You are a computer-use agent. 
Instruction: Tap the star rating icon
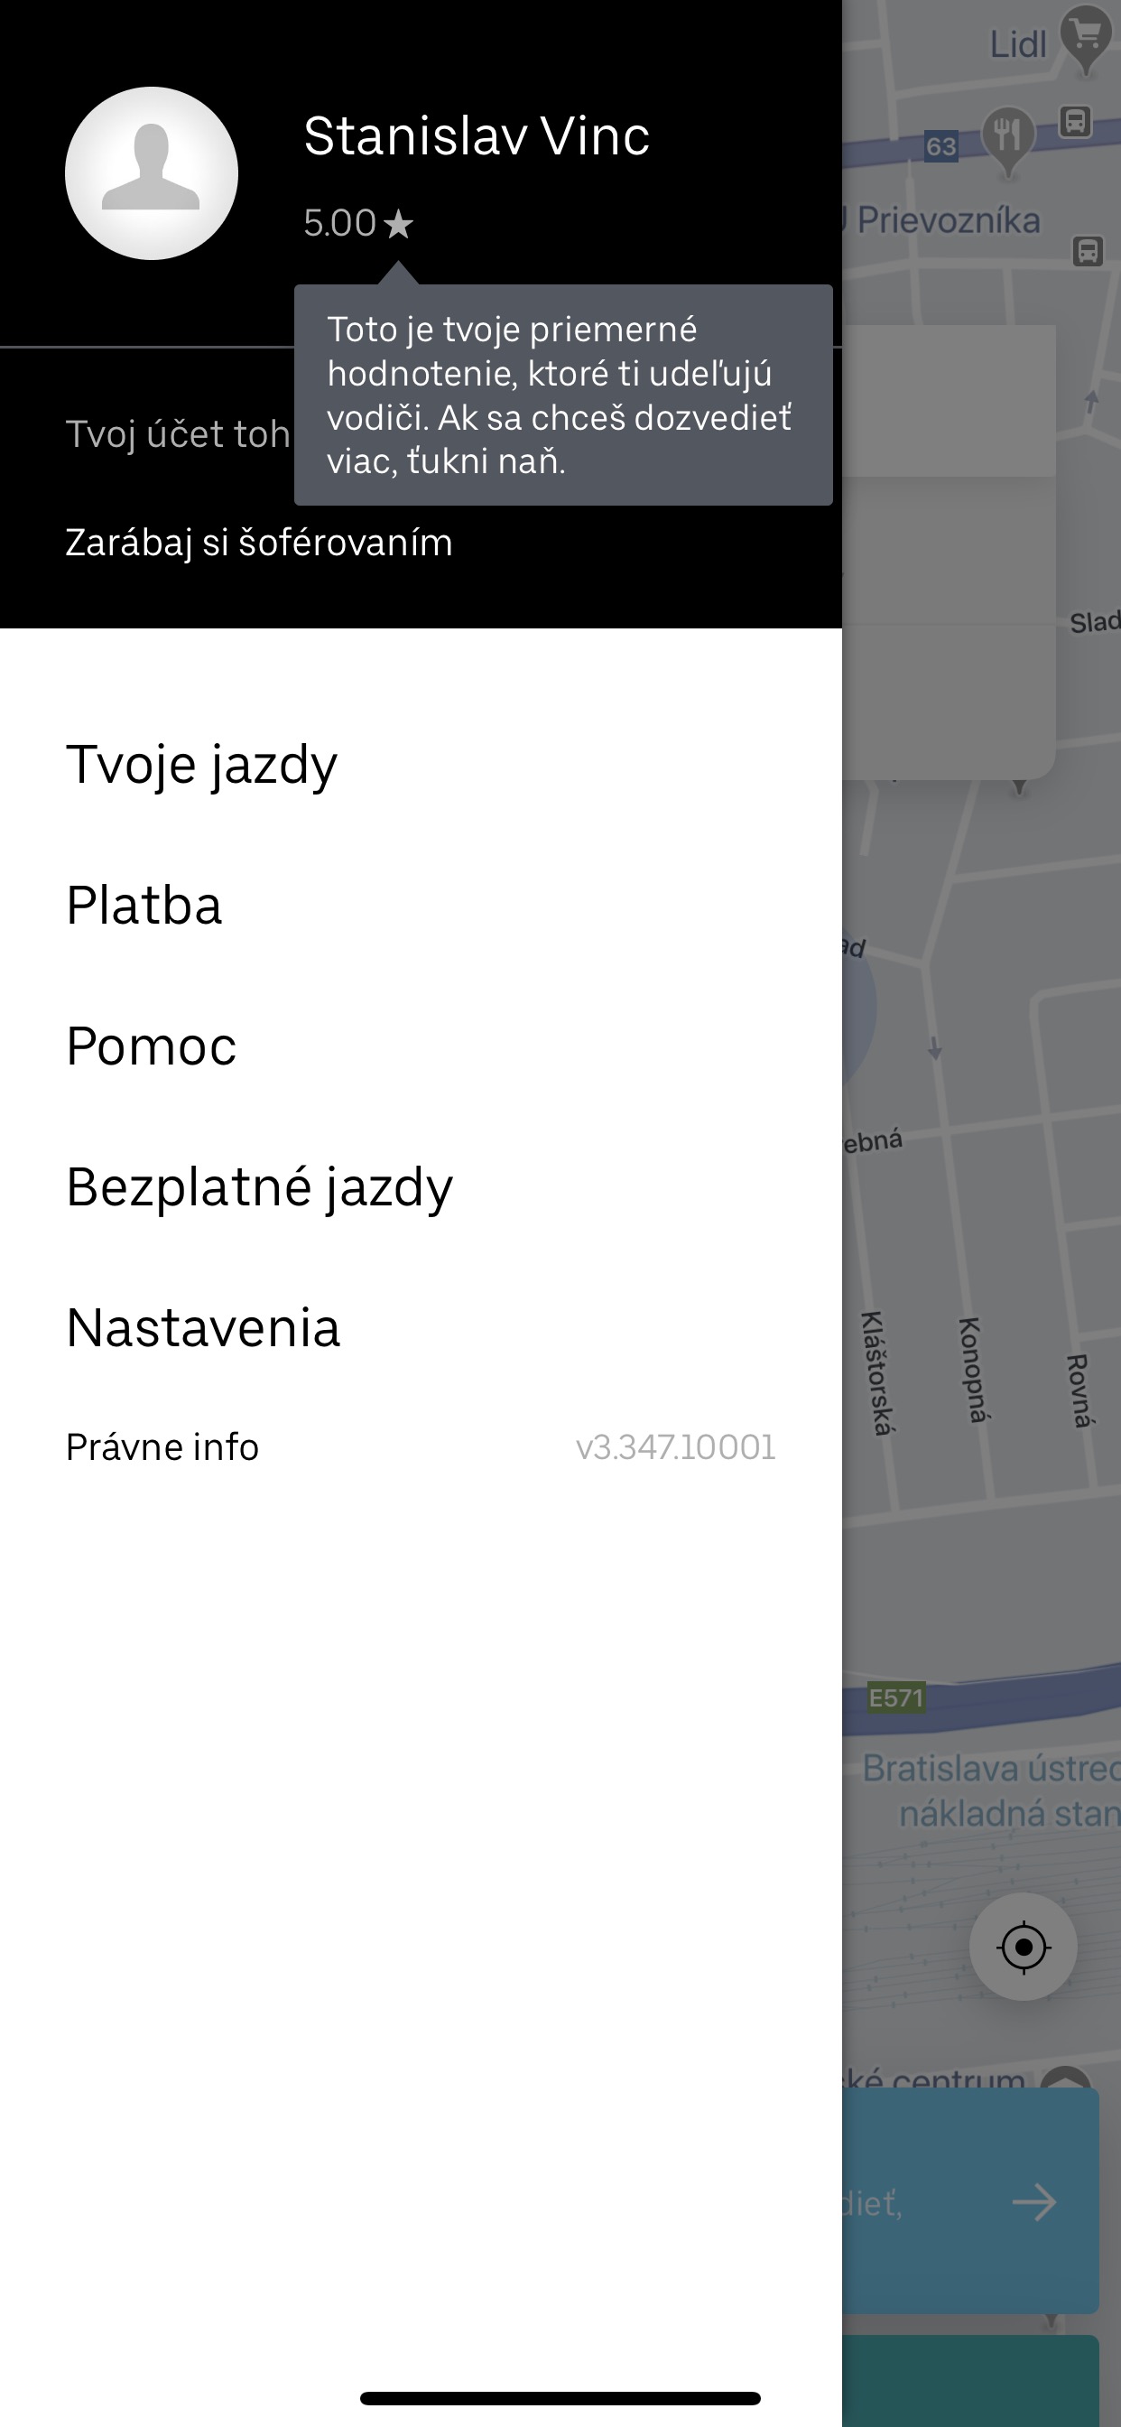point(398,224)
